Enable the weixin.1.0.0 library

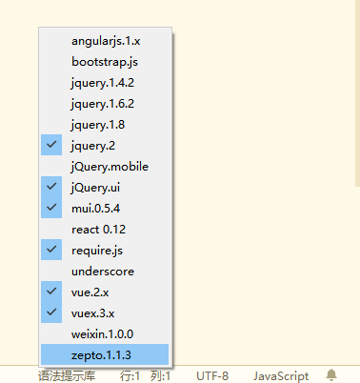coord(105,334)
